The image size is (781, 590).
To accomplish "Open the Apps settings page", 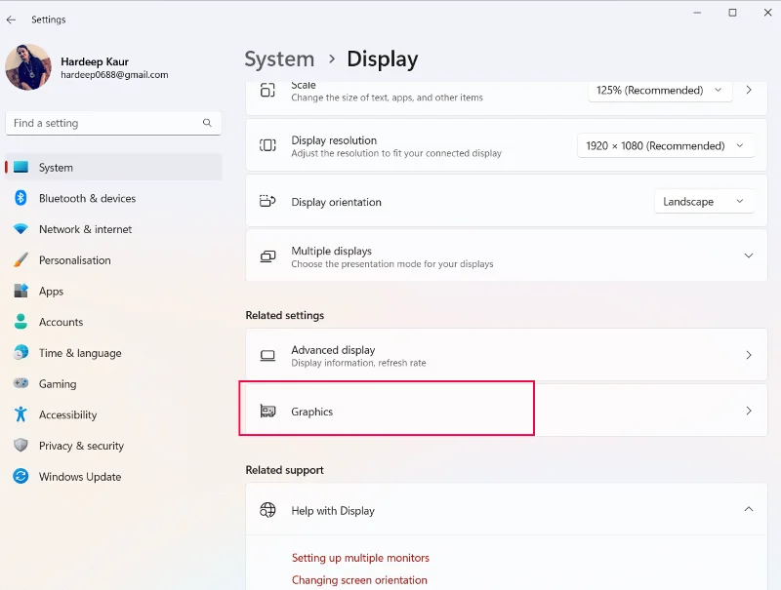I will coord(113,291).
